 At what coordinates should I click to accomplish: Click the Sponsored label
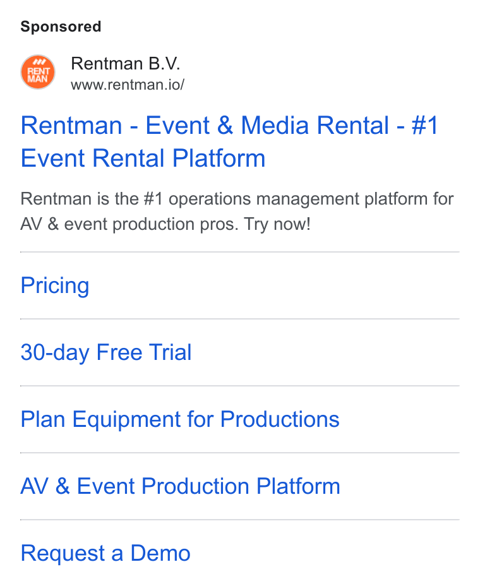pyautogui.click(x=61, y=27)
